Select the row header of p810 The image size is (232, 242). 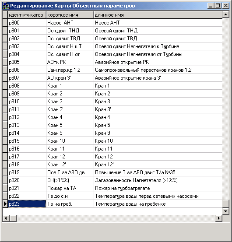coord(5,102)
